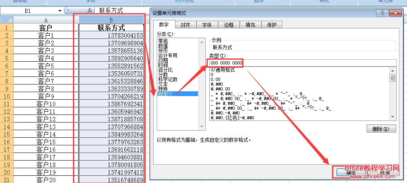Viewport: 407px width, 183px height.
Task: Select 数值 in the category list
Action: 163,46
